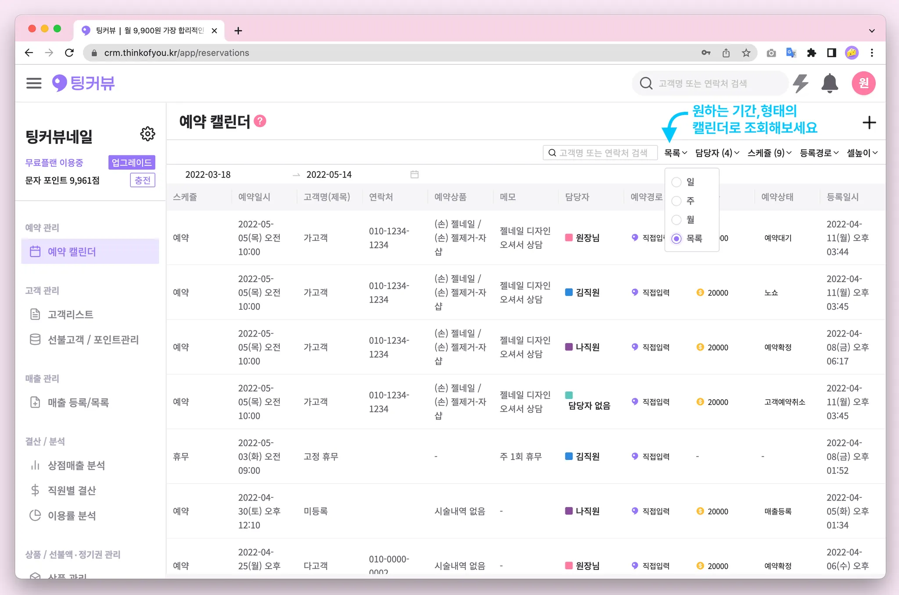The height and width of the screenshot is (595, 899).
Task: Click the pink question mark help icon
Action: click(x=260, y=121)
